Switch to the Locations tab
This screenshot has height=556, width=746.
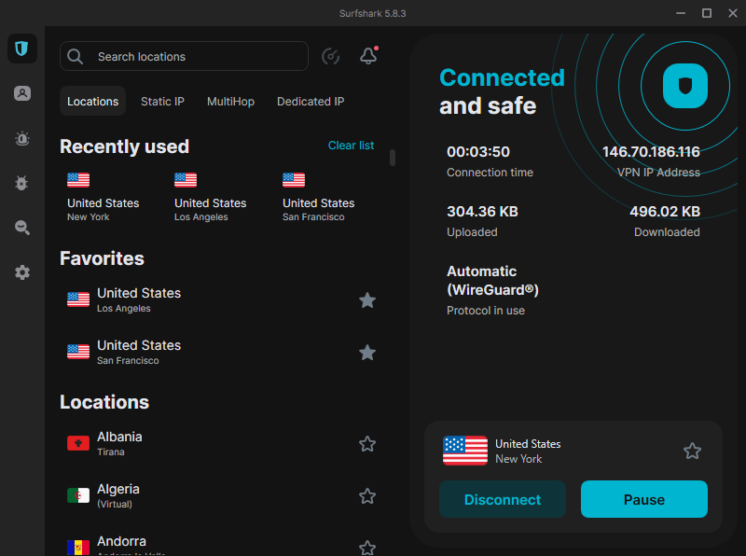click(92, 101)
